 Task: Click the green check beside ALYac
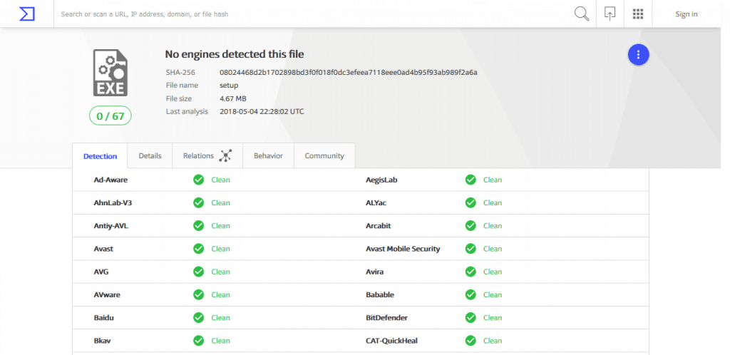point(471,203)
